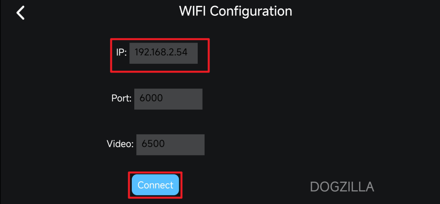Go back using the left arrow icon

pyautogui.click(x=20, y=13)
